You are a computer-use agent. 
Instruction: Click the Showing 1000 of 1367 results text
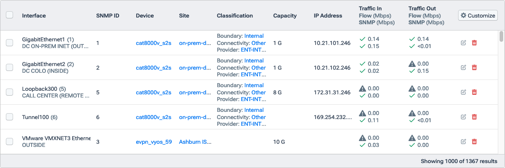pos(459,161)
